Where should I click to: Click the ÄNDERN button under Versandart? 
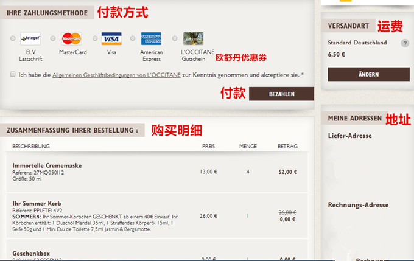[x=368, y=74]
